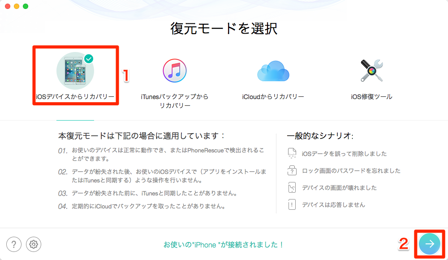Select 'iTunesバックアップからリカバリー' label
The image size is (448, 260).
(175, 101)
